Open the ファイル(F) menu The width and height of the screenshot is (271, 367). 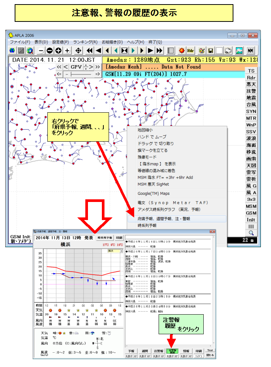click(20, 42)
